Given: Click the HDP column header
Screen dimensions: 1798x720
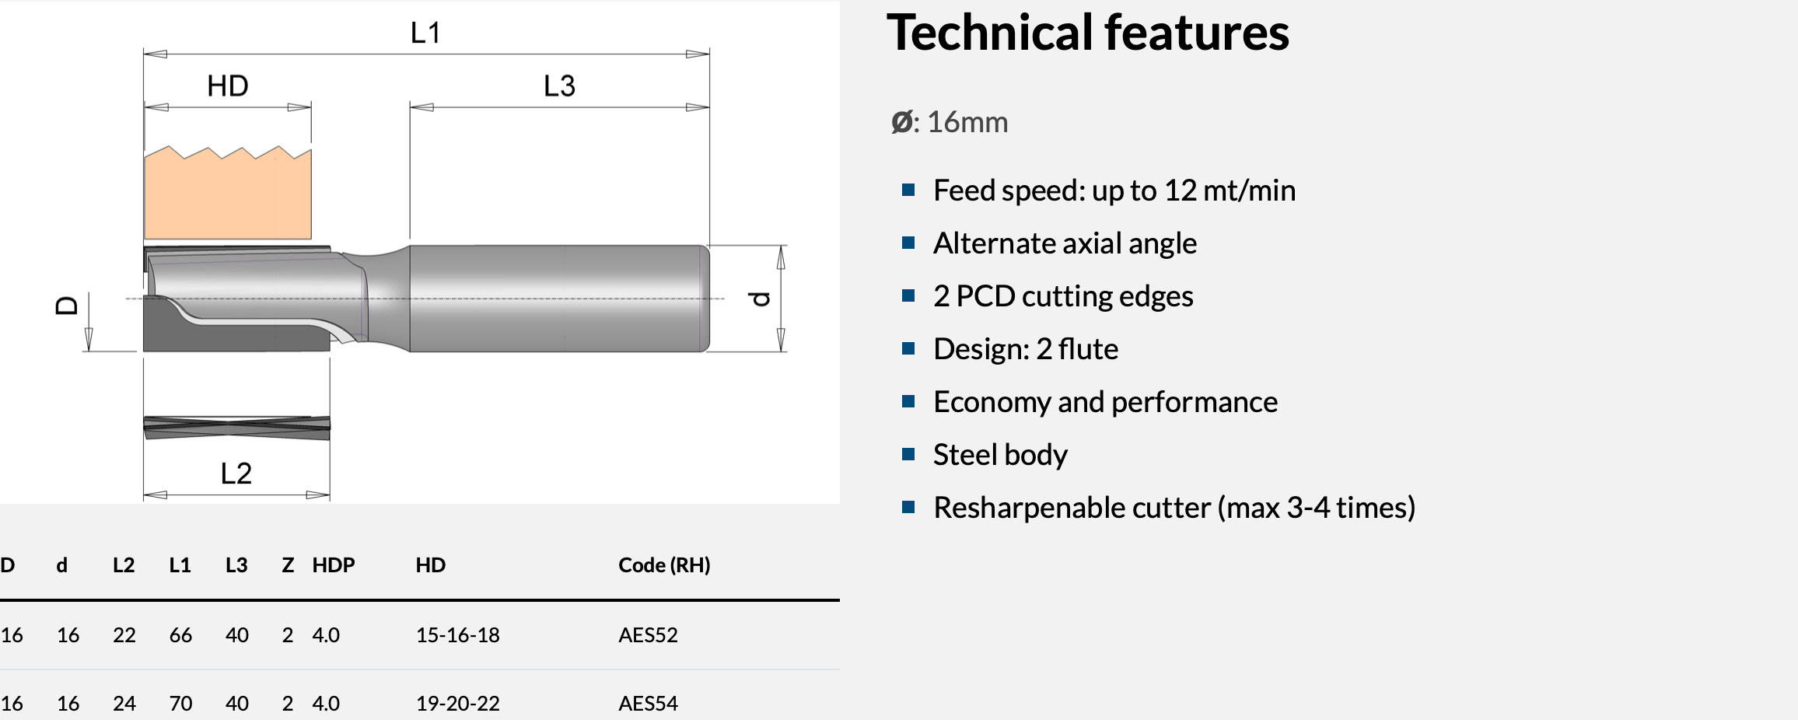Looking at the screenshot, I should (333, 565).
